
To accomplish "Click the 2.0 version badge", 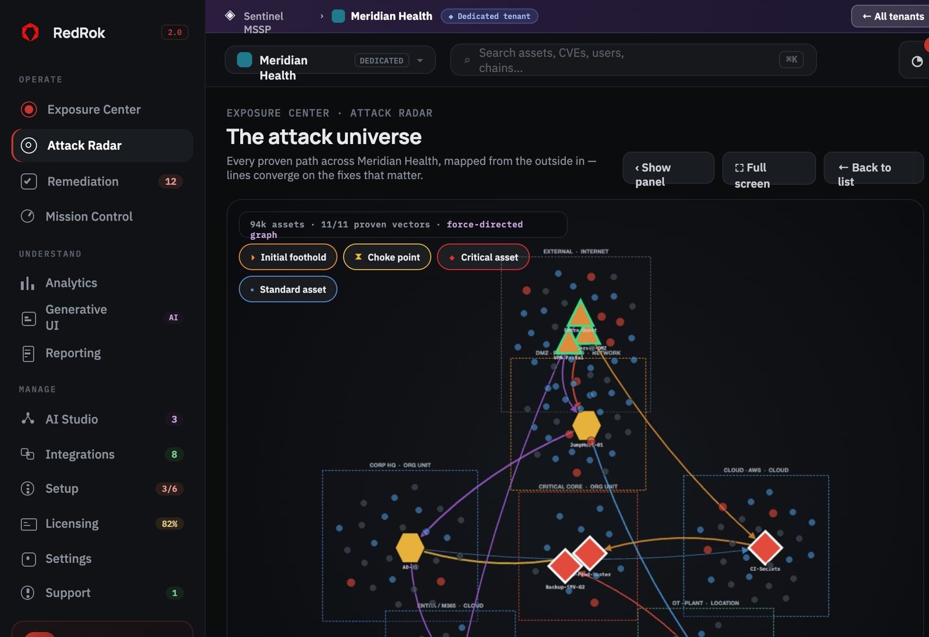I will tap(175, 32).
